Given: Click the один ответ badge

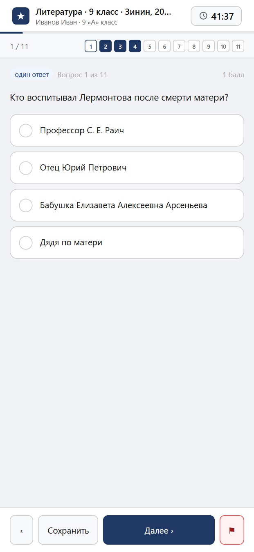Looking at the screenshot, I should pyautogui.click(x=31, y=75).
